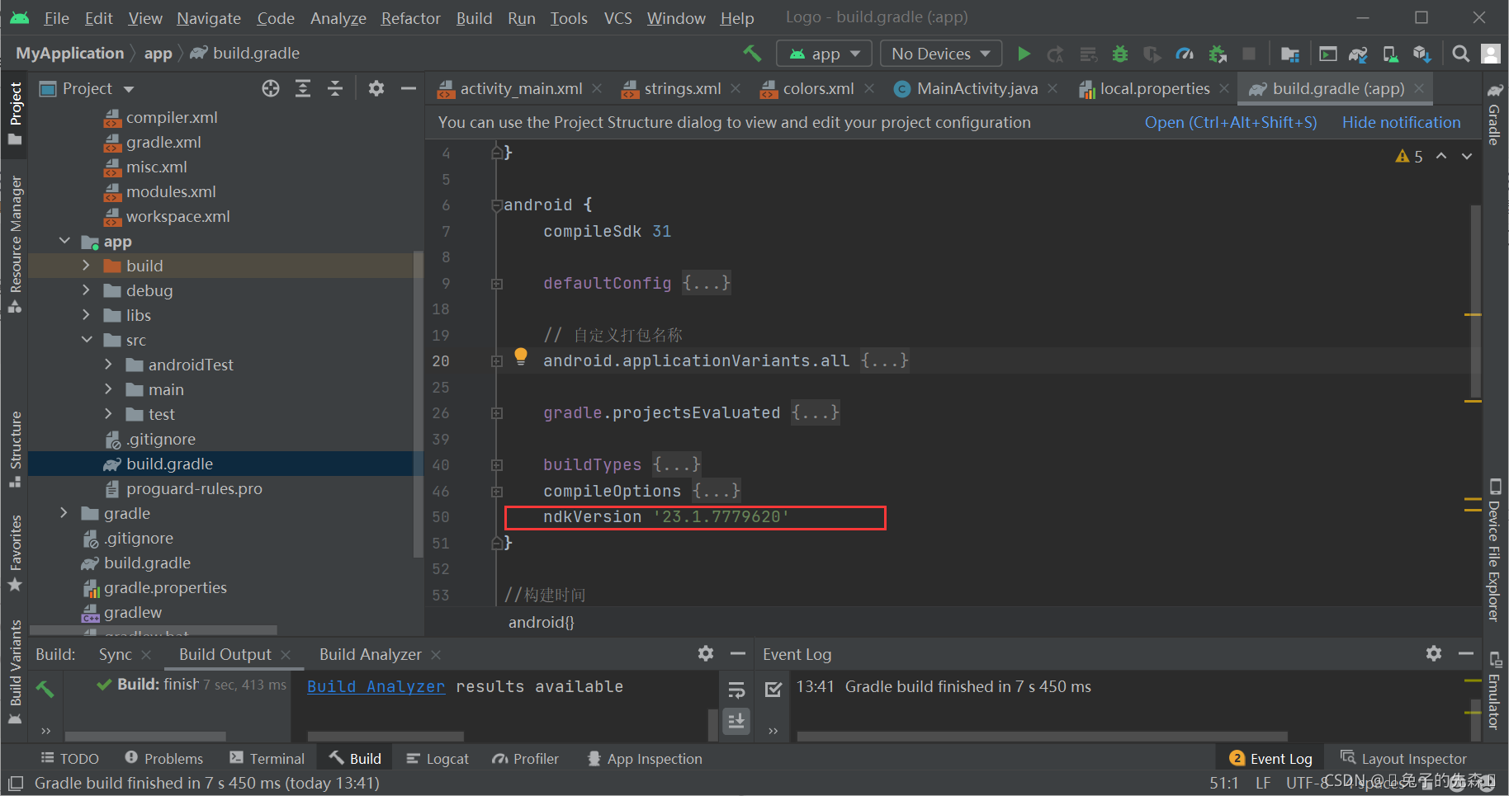1509x796 pixels.
Task: Collapse the src folder
Action: 86,340
